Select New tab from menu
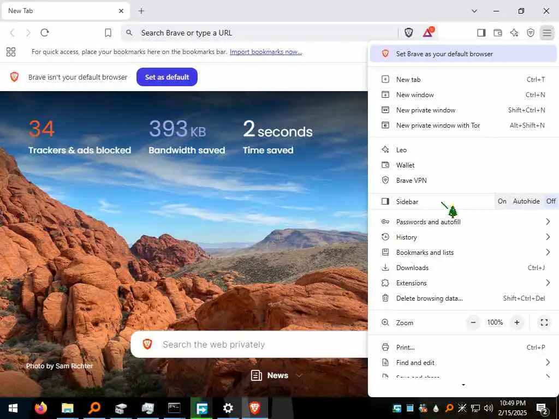This screenshot has height=419, width=559. click(463, 80)
